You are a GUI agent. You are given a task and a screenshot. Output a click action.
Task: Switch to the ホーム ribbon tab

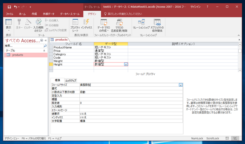coord(22,14)
